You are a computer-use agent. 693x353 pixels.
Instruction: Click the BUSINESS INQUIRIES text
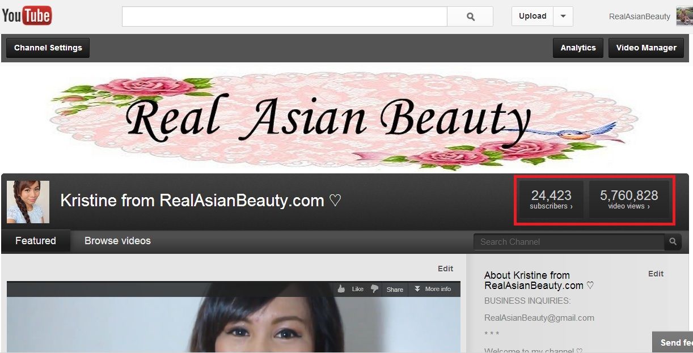(x=527, y=301)
